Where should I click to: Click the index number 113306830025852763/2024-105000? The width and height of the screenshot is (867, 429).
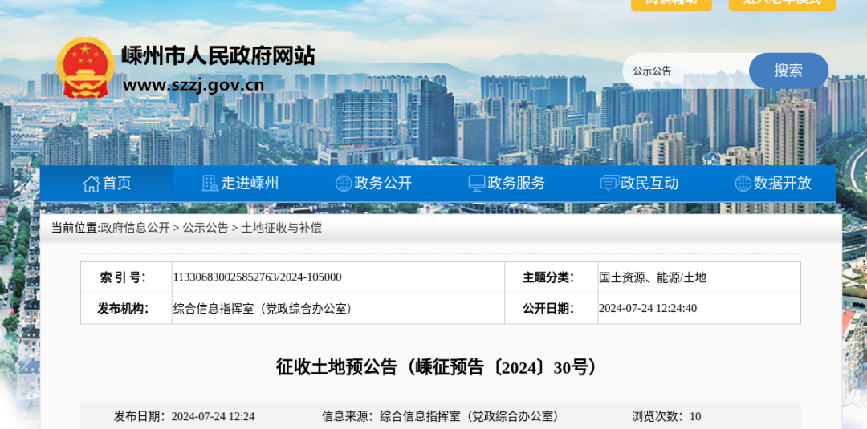pos(258,277)
